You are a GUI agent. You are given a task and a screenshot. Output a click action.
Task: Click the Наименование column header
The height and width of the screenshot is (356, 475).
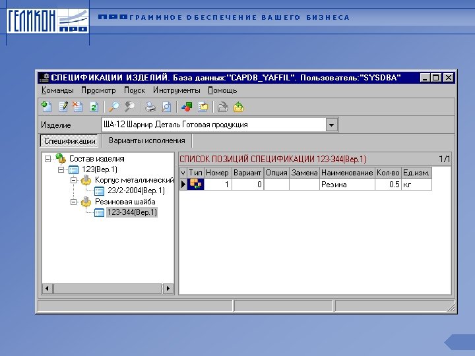347,173
